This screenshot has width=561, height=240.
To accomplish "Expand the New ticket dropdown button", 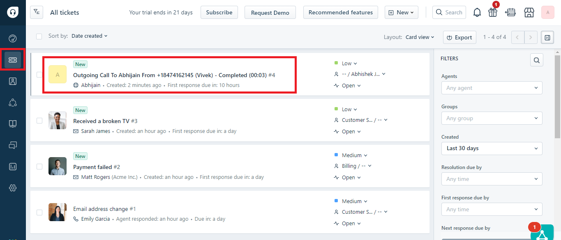I will [x=402, y=12].
